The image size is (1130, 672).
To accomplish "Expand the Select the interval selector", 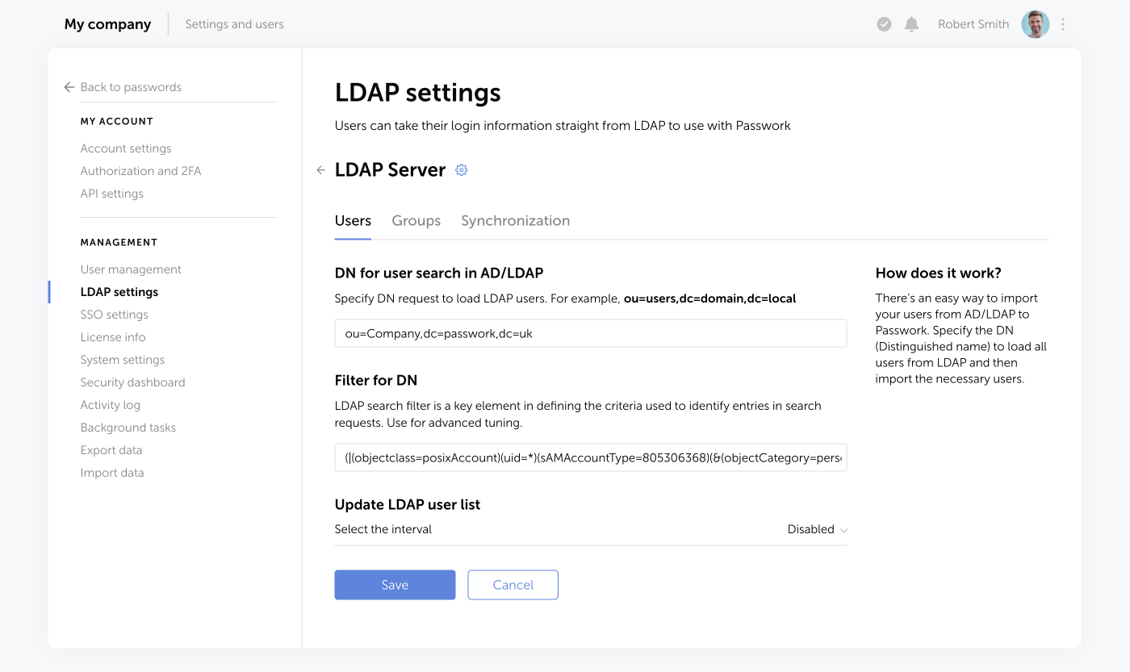I will 817,529.
